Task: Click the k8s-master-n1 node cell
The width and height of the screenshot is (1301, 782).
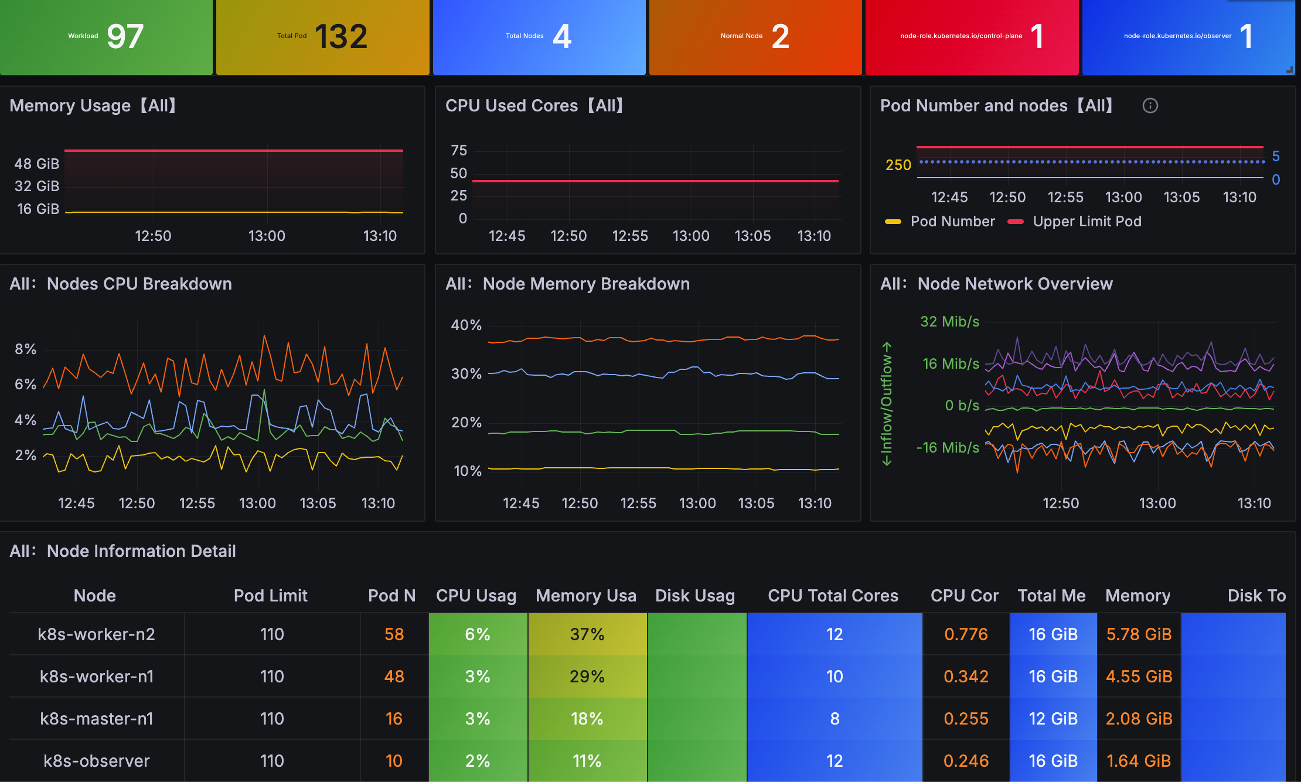Action: click(96, 719)
